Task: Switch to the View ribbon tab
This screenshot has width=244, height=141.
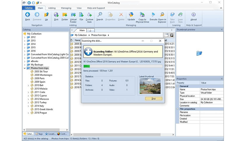Action: pyautogui.click(x=79, y=8)
